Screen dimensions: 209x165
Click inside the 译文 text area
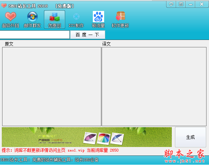(154, 87)
